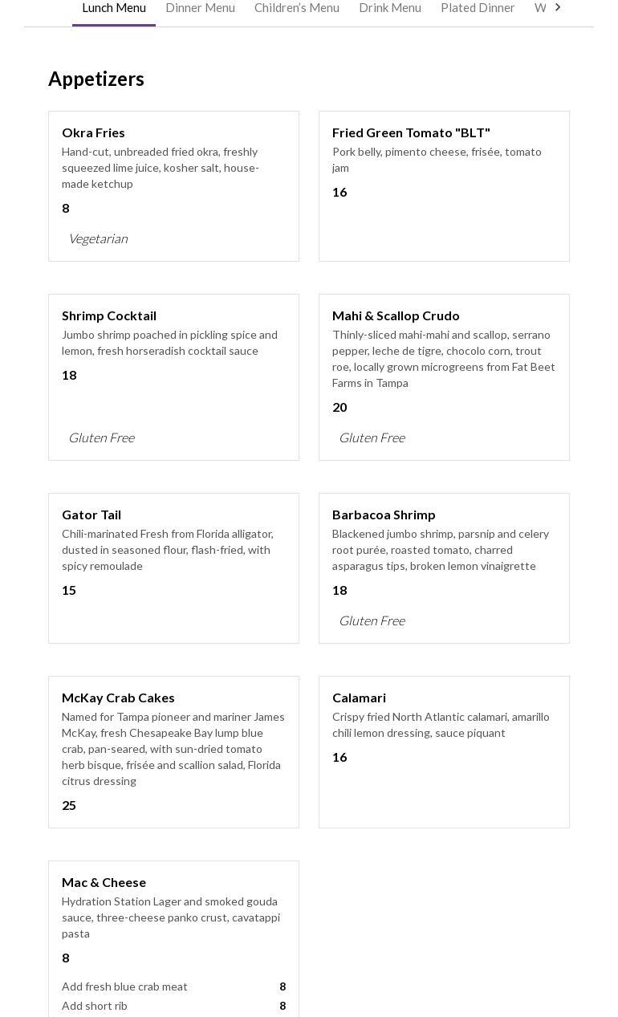Click the Shrimp Cocktail menu item

coord(109,315)
